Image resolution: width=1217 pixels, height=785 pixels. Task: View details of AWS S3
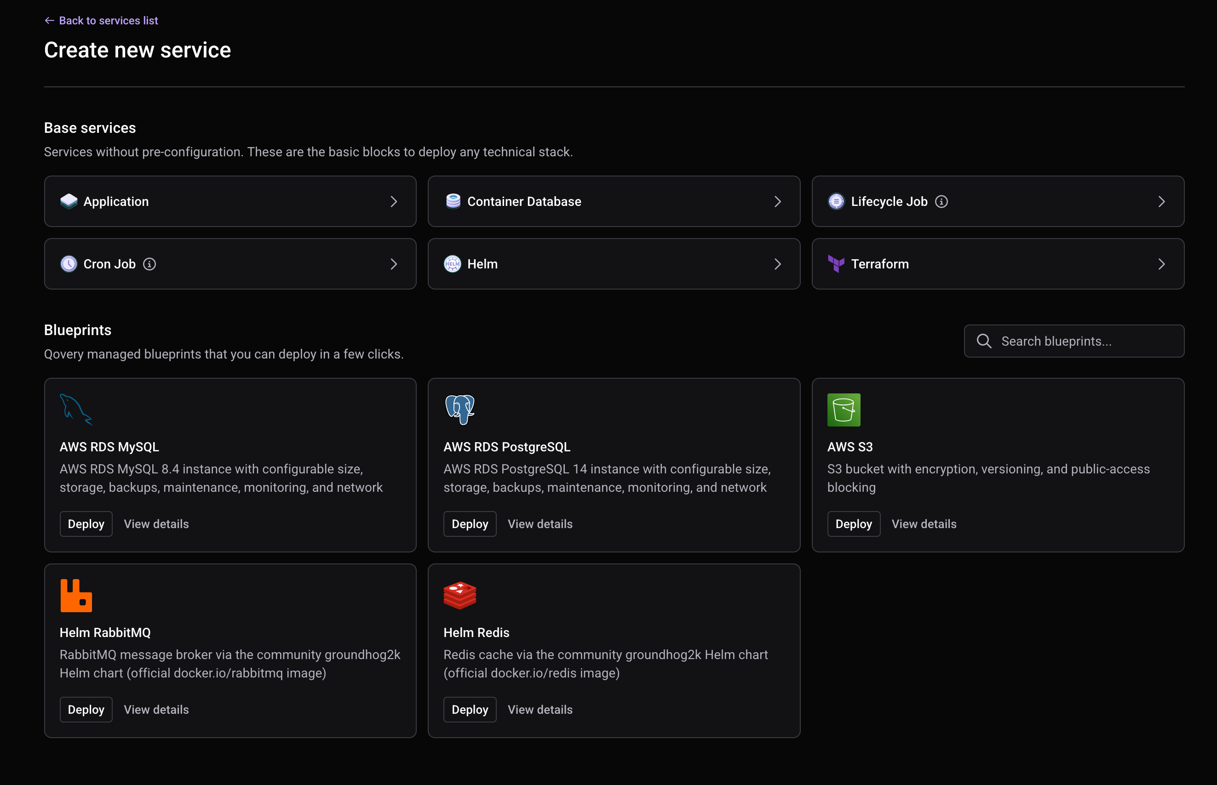tap(924, 524)
